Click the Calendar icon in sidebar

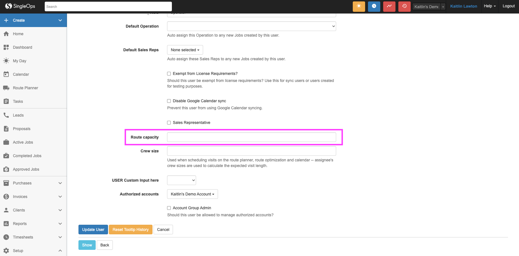6,74
